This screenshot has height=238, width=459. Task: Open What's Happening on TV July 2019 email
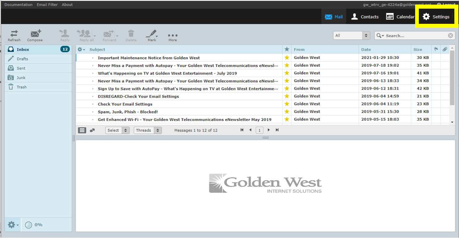pyautogui.click(x=167, y=73)
